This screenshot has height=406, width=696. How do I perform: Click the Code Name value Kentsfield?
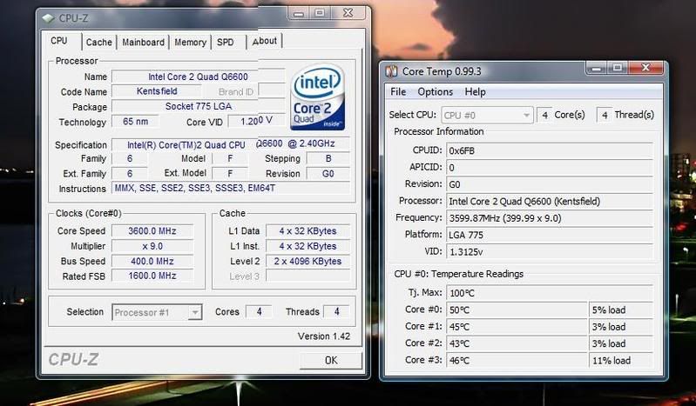157,91
